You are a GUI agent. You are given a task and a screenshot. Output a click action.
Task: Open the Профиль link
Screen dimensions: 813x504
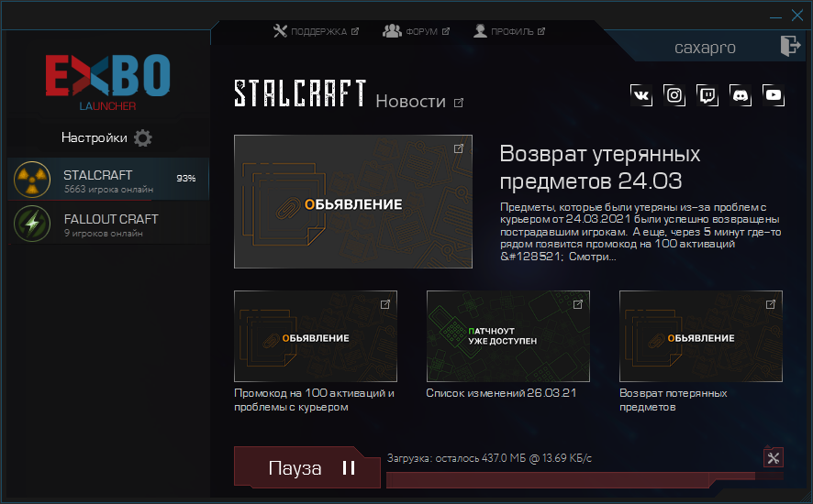tap(509, 31)
